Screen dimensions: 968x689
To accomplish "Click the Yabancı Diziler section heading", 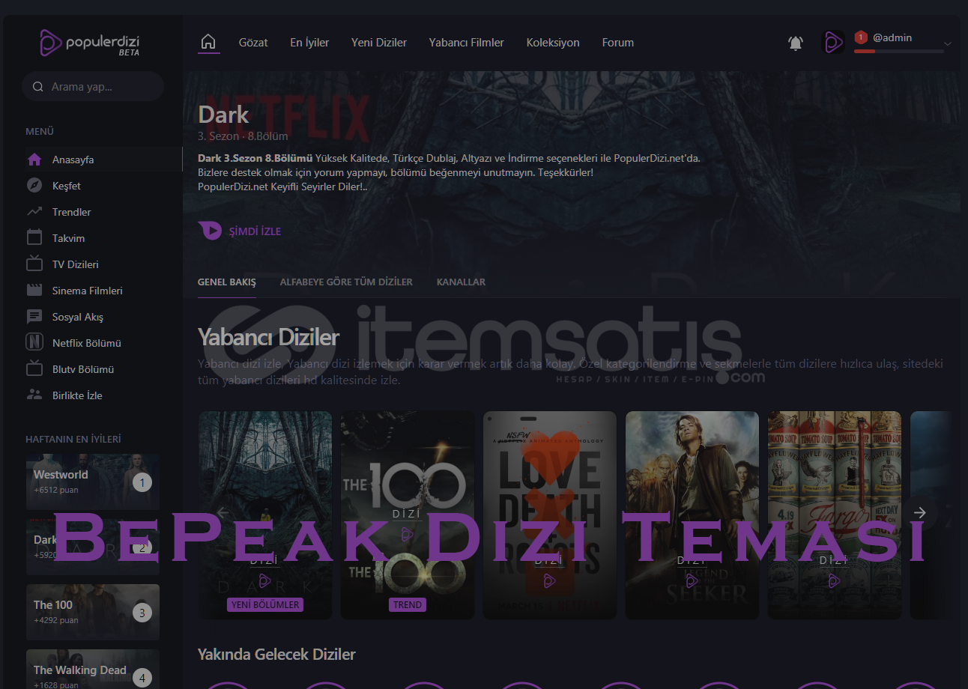I will (x=268, y=337).
